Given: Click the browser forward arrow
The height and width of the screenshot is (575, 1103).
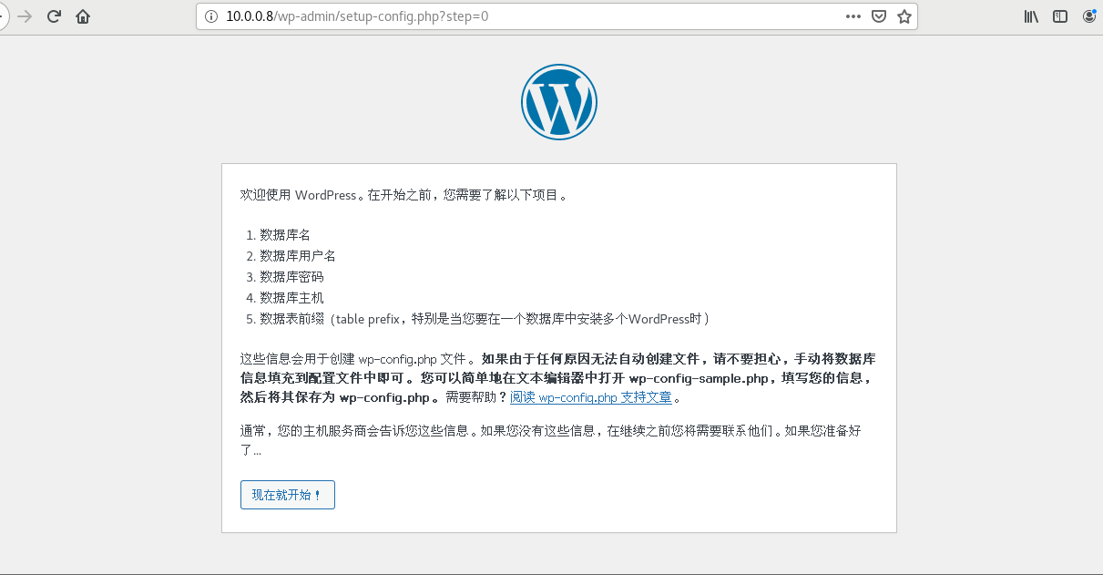Looking at the screenshot, I should point(25,16).
